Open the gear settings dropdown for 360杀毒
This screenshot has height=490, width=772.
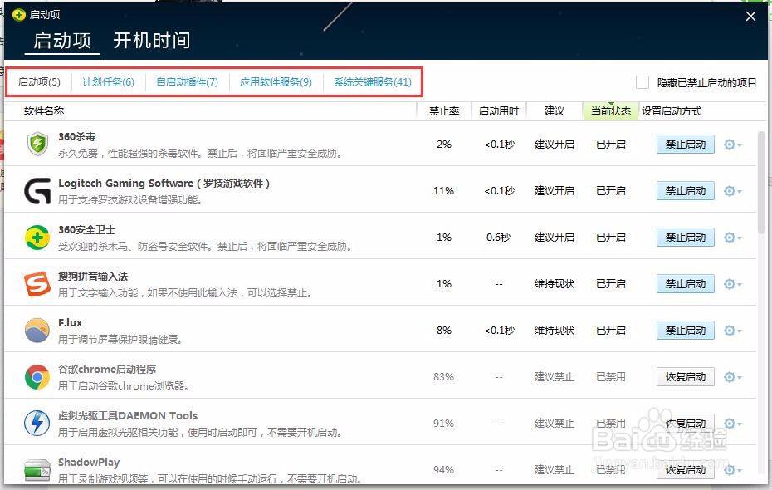pos(733,145)
